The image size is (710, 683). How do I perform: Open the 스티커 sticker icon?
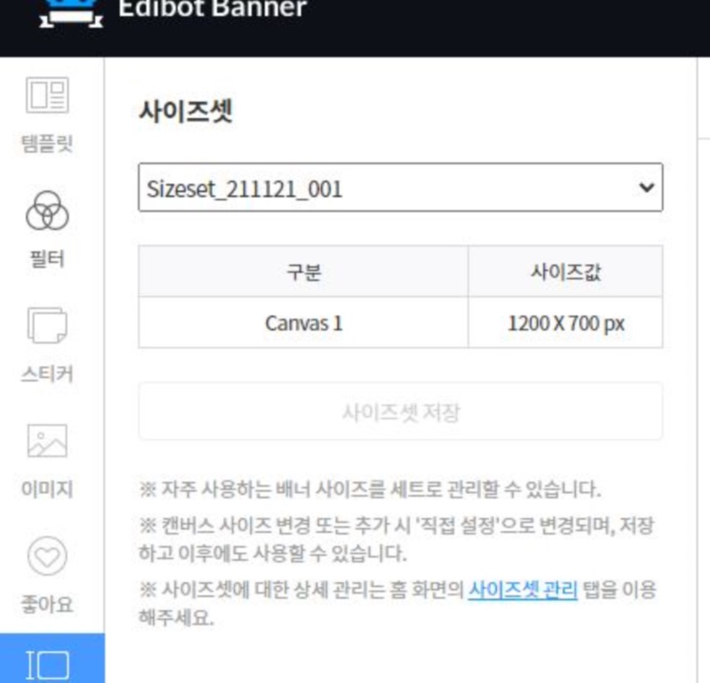[x=47, y=325]
